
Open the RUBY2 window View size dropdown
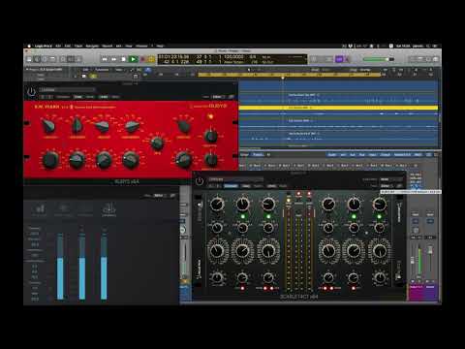pyautogui.click(x=219, y=97)
